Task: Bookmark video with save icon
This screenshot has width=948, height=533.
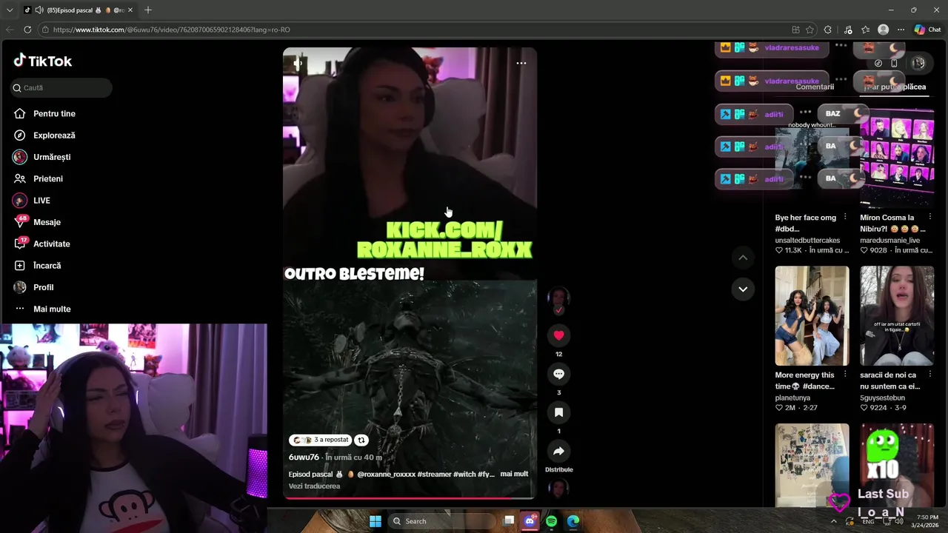Action: [558, 412]
